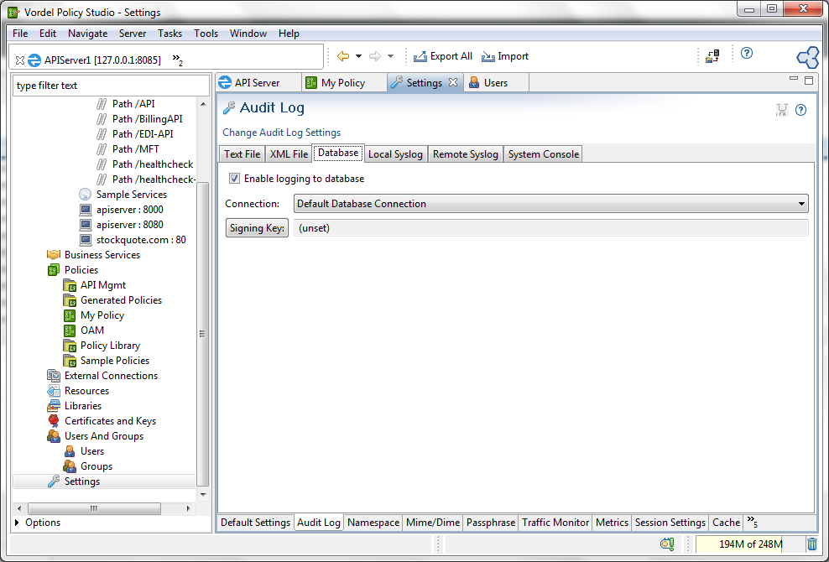
Task: Open the My Policy editor tab
Action: coord(343,83)
